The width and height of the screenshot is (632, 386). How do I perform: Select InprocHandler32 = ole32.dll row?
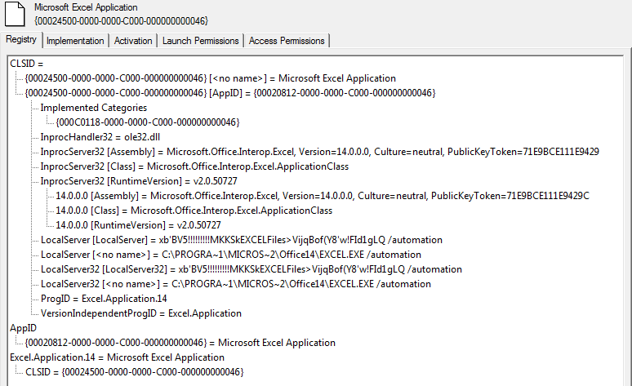point(100,137)
